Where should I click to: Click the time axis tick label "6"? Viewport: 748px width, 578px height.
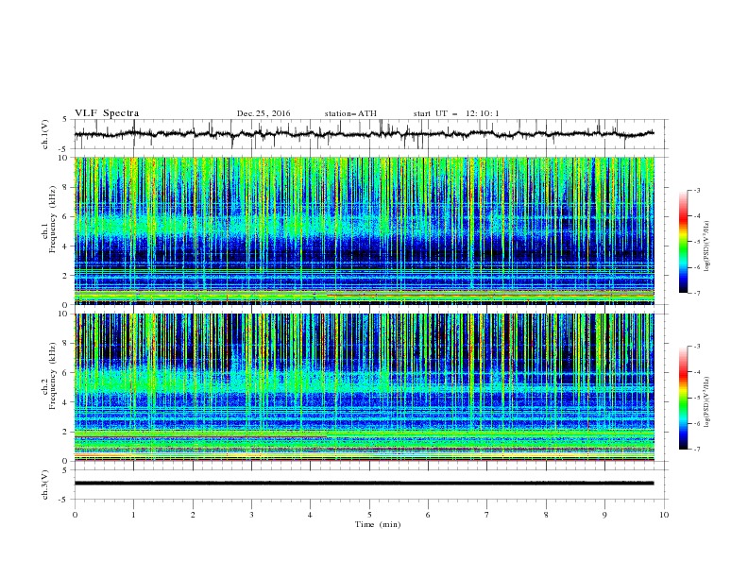pos(428,515)
